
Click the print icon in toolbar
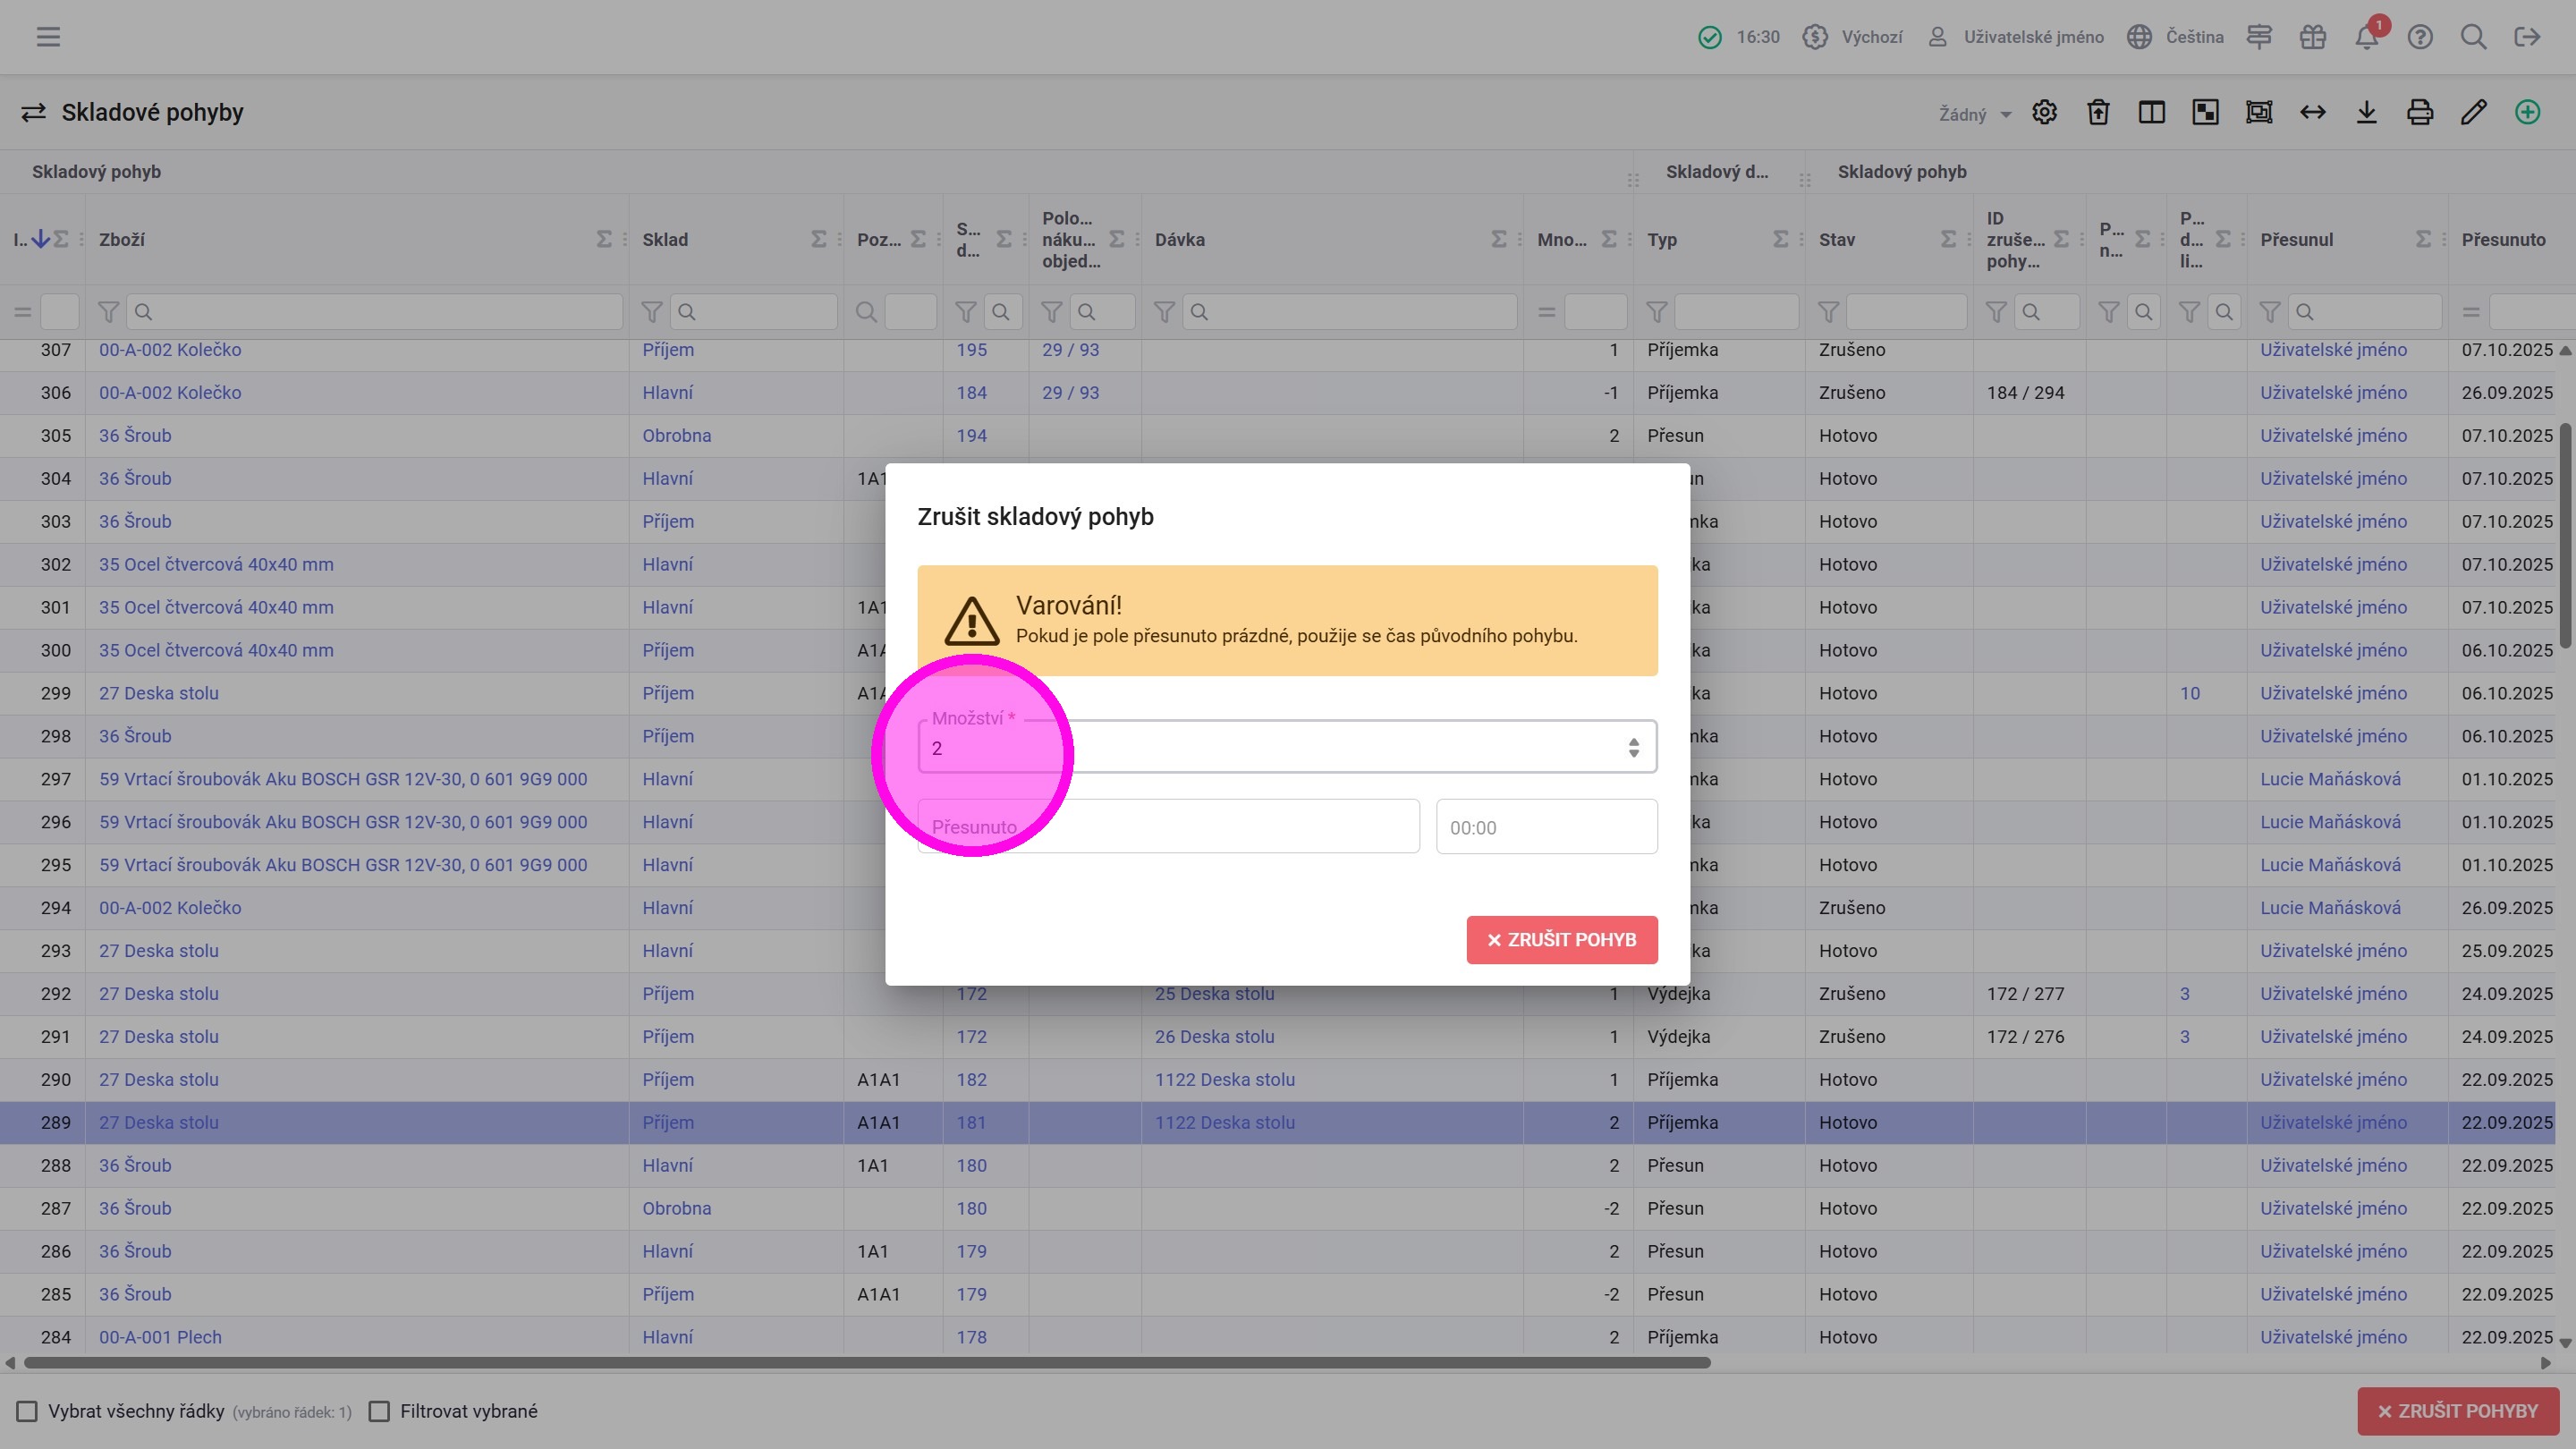2420,112
